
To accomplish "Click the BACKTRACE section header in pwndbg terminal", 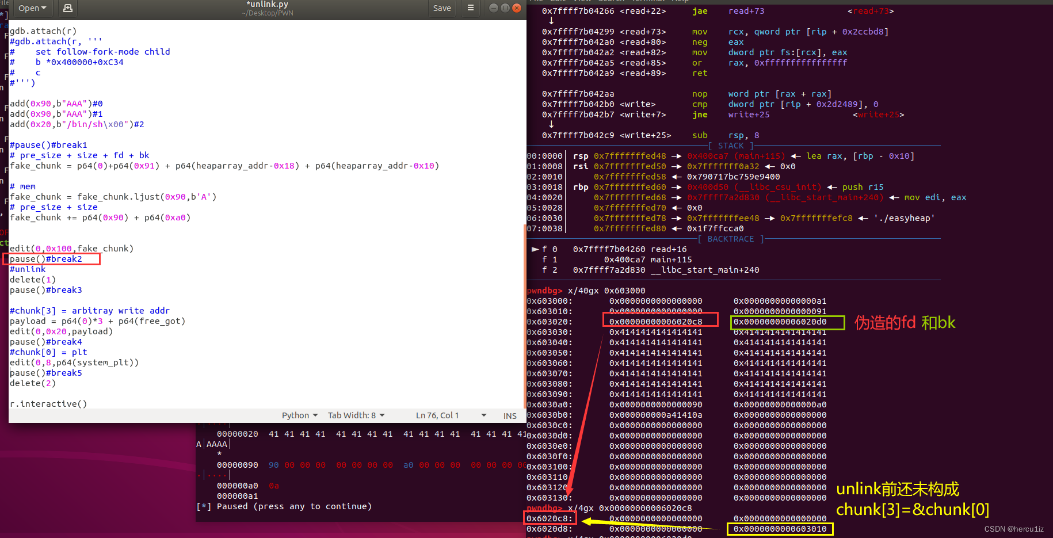I will pos(731,239).
